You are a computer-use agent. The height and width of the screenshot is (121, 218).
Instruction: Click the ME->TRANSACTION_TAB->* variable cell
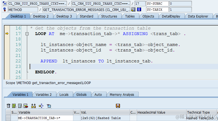pos(46,118)
